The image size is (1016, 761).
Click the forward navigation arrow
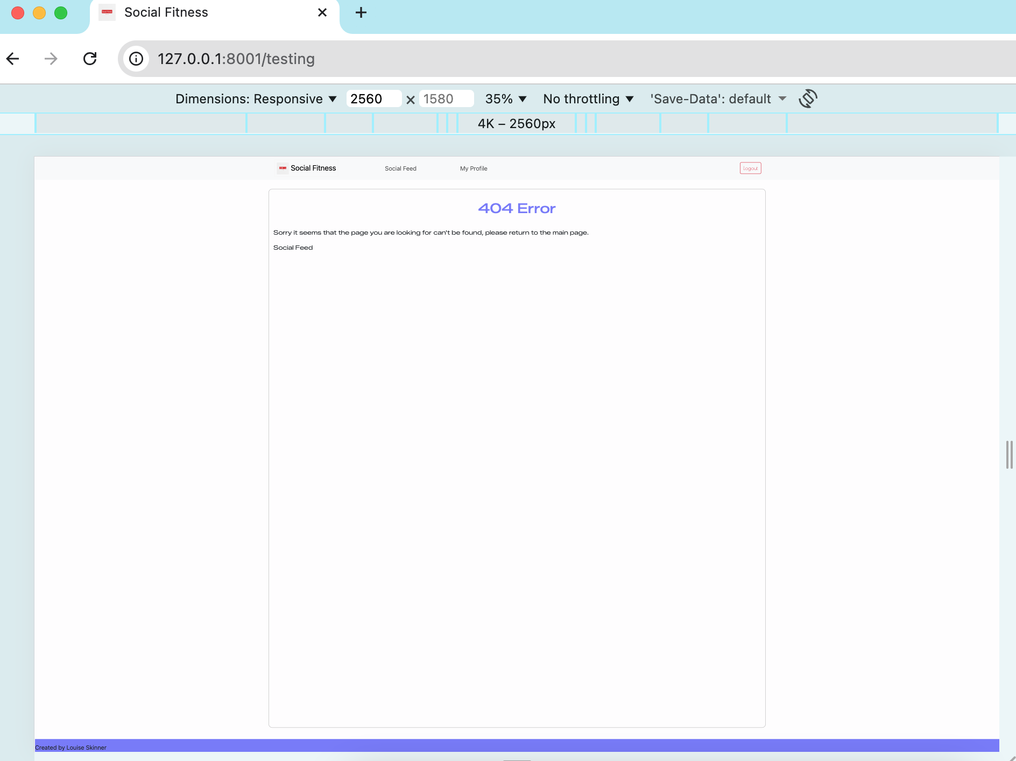click(50, 59)
